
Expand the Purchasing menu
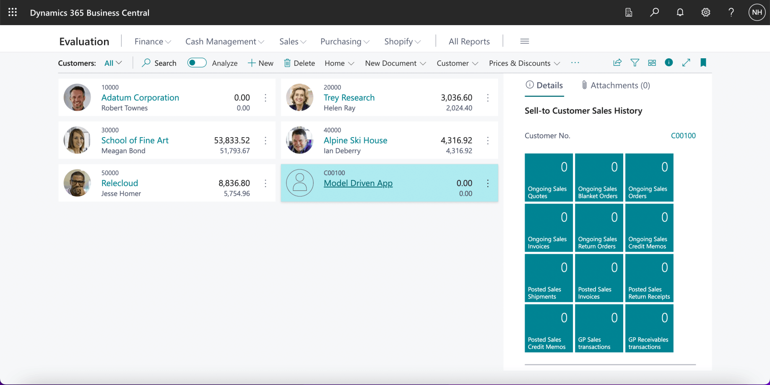point(345,42)
